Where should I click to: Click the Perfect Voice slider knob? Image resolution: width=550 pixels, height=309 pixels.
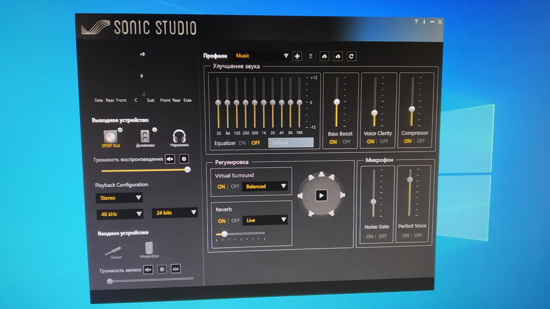click(x=410, y=179)
